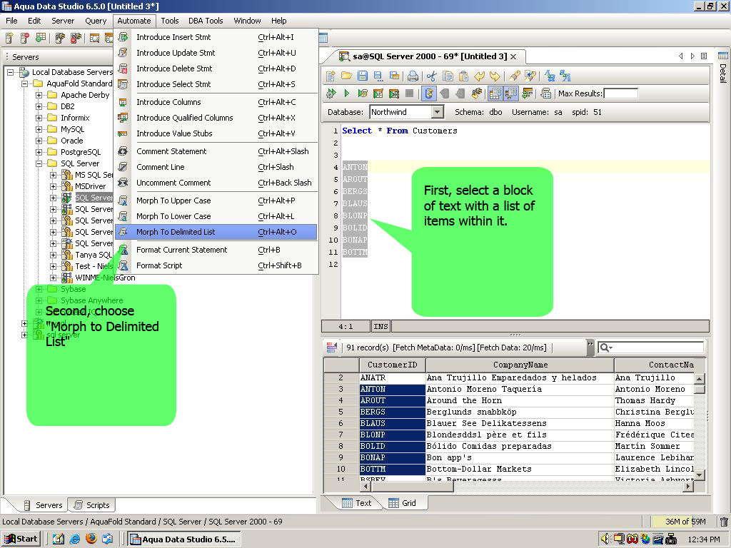
Task: Click the Thomas Hardy contact cell
Action: coord(654,400)
